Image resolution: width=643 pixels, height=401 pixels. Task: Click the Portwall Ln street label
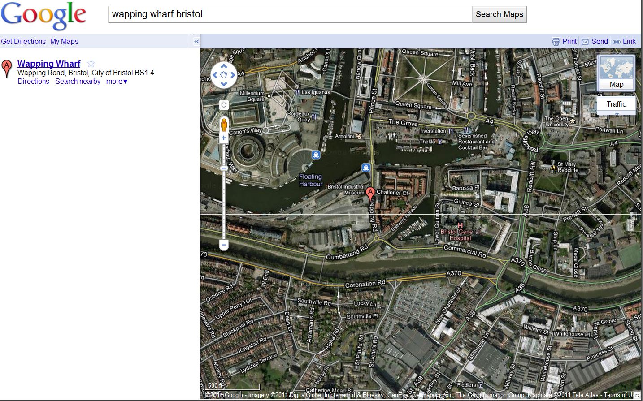[609, 130]
